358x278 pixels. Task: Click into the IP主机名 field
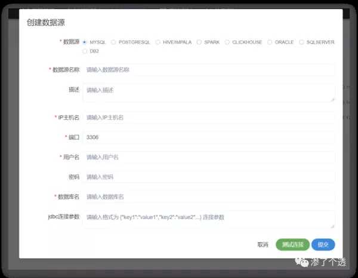[208, 118]
